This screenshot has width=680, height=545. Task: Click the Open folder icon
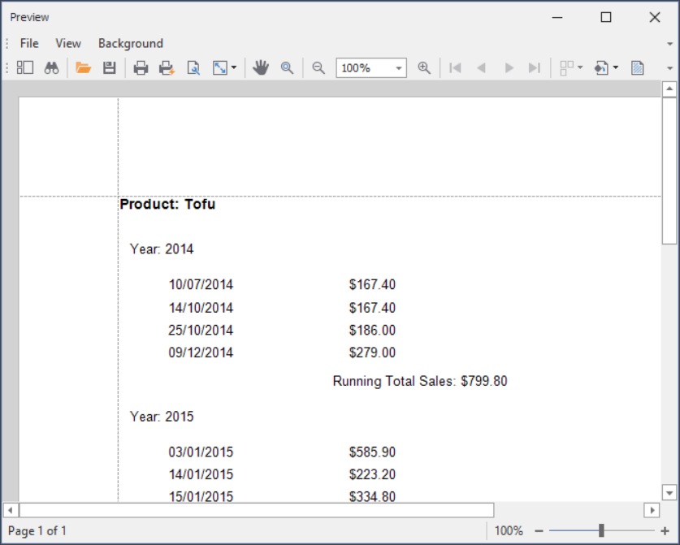[83, 67]
